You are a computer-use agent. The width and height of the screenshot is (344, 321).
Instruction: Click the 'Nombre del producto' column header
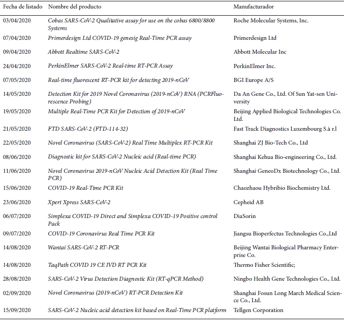click(75, 7)
